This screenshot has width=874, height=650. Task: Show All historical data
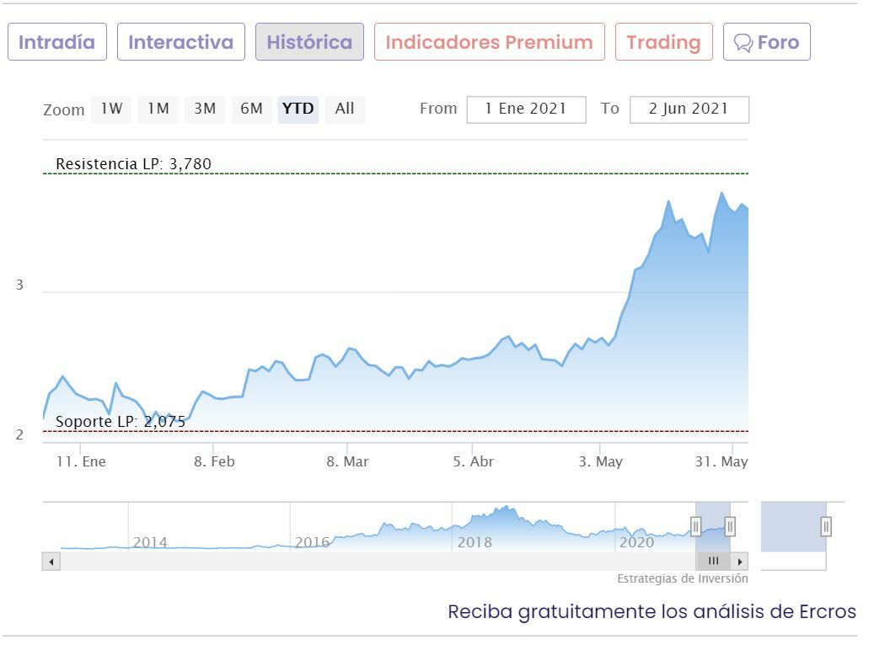point(345,109)
